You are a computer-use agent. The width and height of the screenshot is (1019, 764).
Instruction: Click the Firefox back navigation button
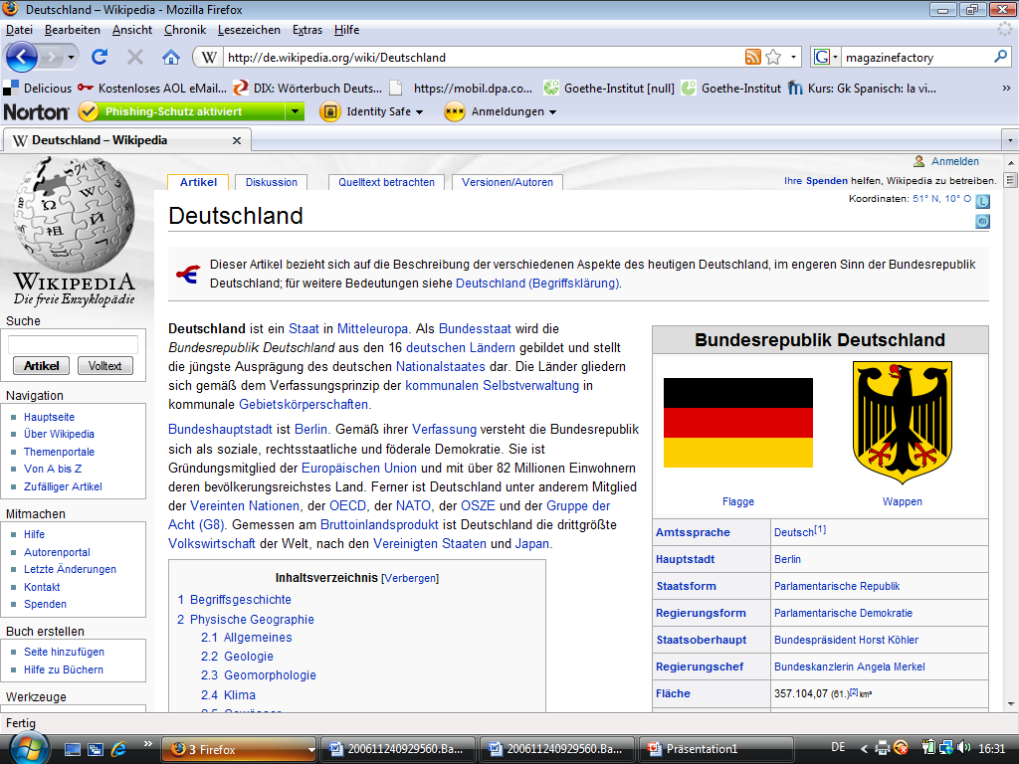coord(22,57)
